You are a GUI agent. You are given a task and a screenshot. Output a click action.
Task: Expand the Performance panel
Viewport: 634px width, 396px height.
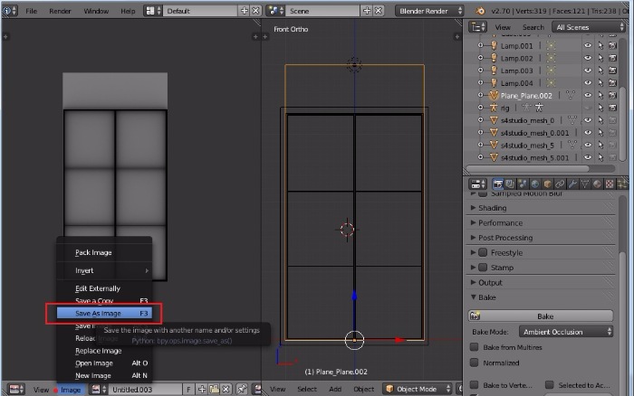click(473, 222)
